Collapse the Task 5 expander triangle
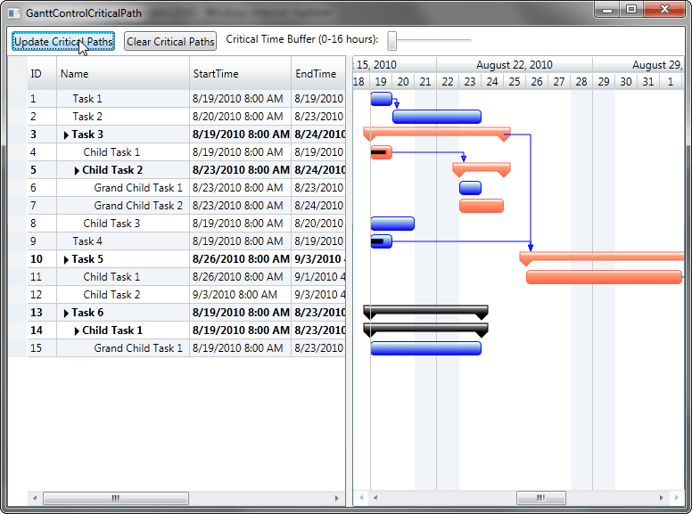Image resolution: width=692 pixels, height=514 pixels. click(x=66, y=259)
